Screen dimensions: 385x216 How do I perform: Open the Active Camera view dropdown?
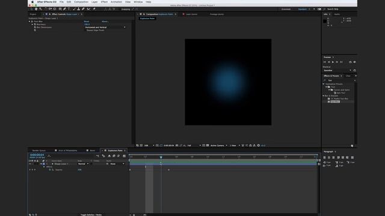[x=218, y=145]
